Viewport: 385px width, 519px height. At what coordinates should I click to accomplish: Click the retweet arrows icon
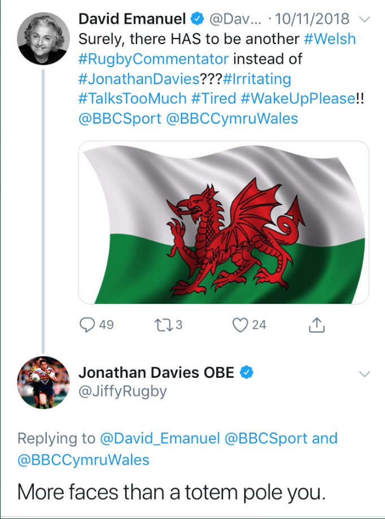pos(161,325)
